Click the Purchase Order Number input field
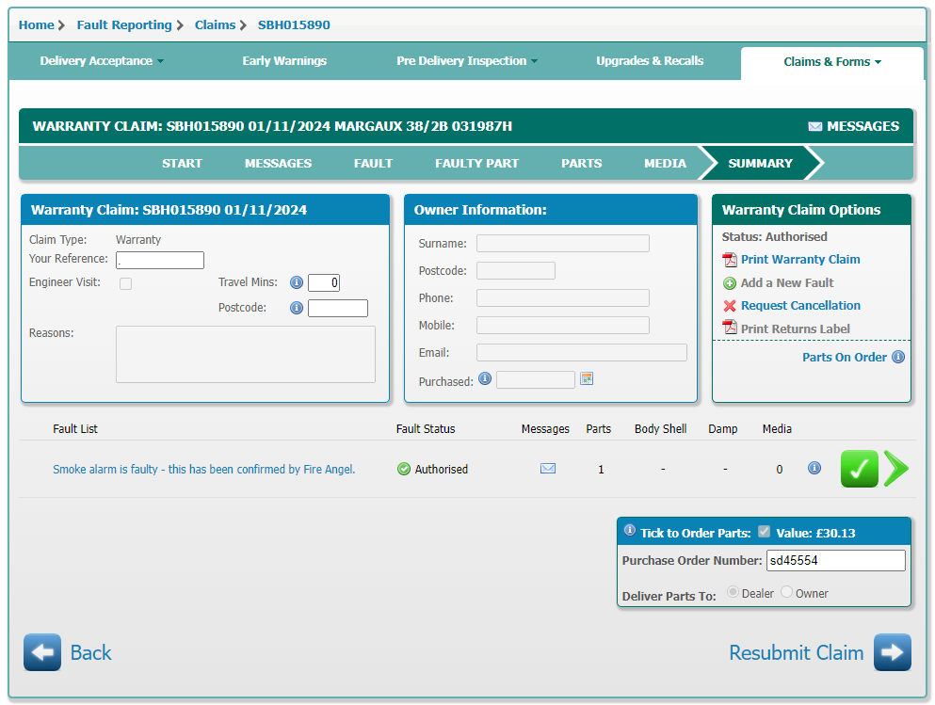The width and height of the screenshot is (935, 705). click(835, 561)
